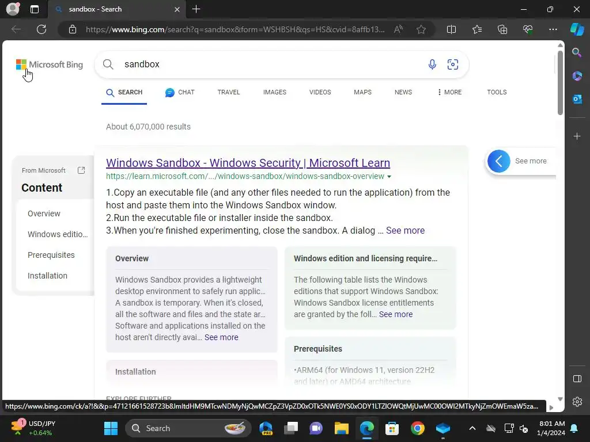Open the clock and date 8:01 AM
Screen dimensions: 590x442
click(551, 428)
